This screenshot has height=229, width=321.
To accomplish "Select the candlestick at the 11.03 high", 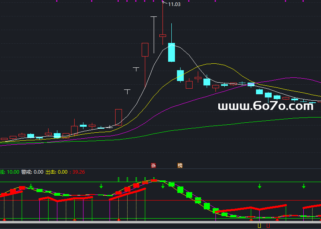I will coord(163,36).
